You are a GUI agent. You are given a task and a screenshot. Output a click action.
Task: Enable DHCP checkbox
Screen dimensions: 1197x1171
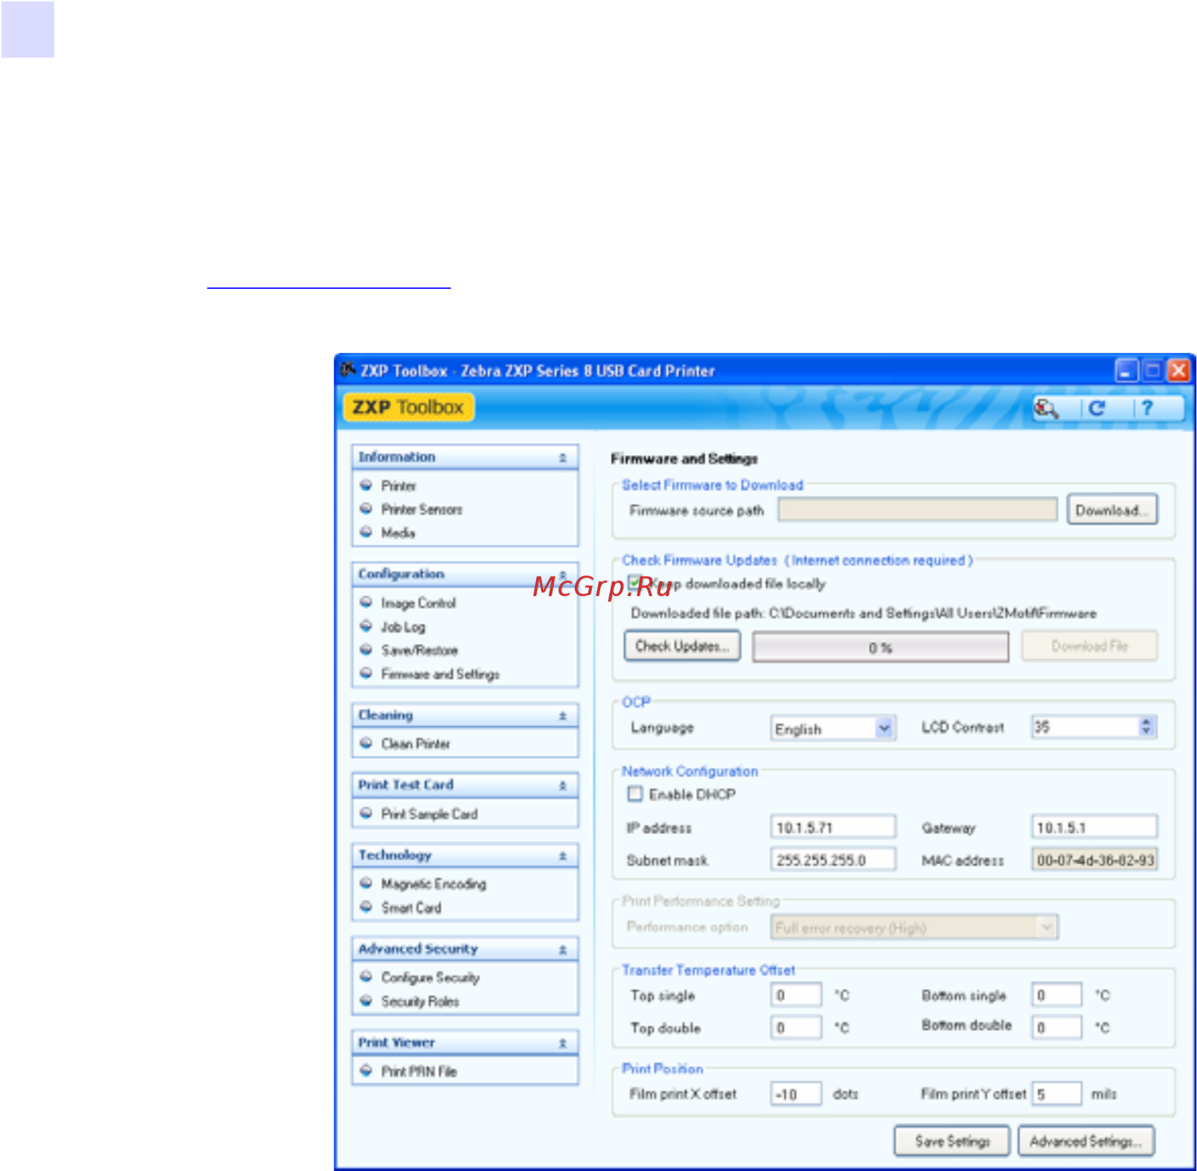pyautogui.click(x=635, y=794)
